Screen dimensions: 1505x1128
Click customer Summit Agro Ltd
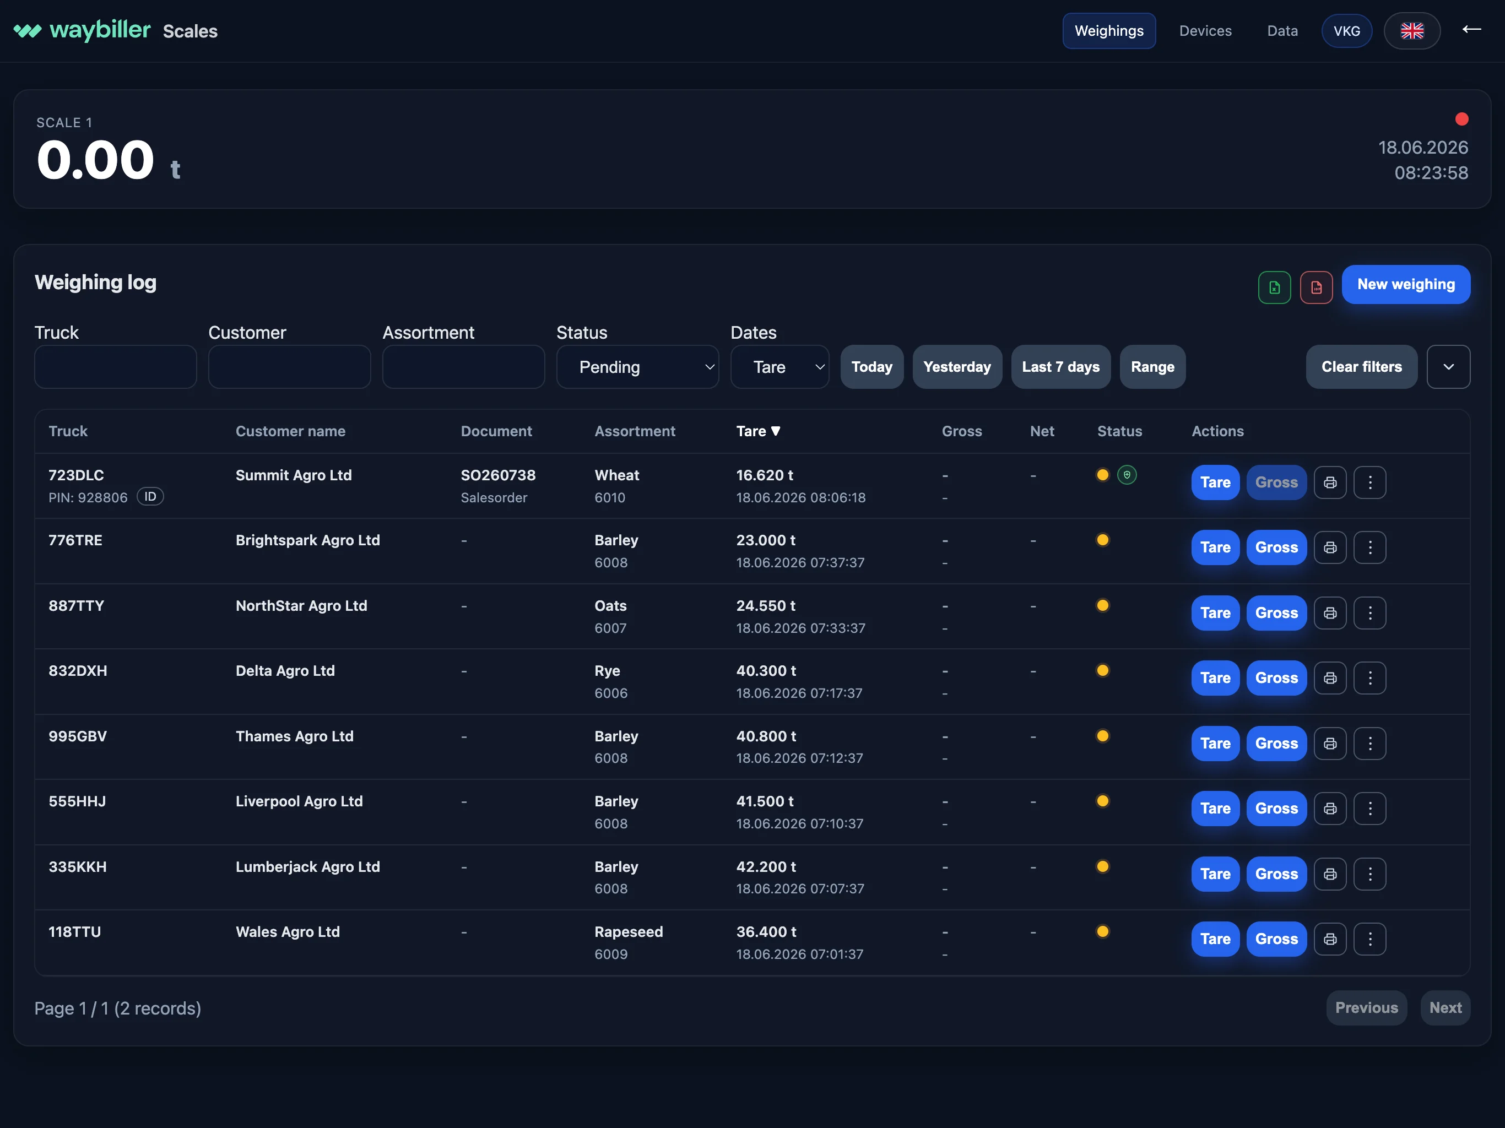tap(294, 475)
